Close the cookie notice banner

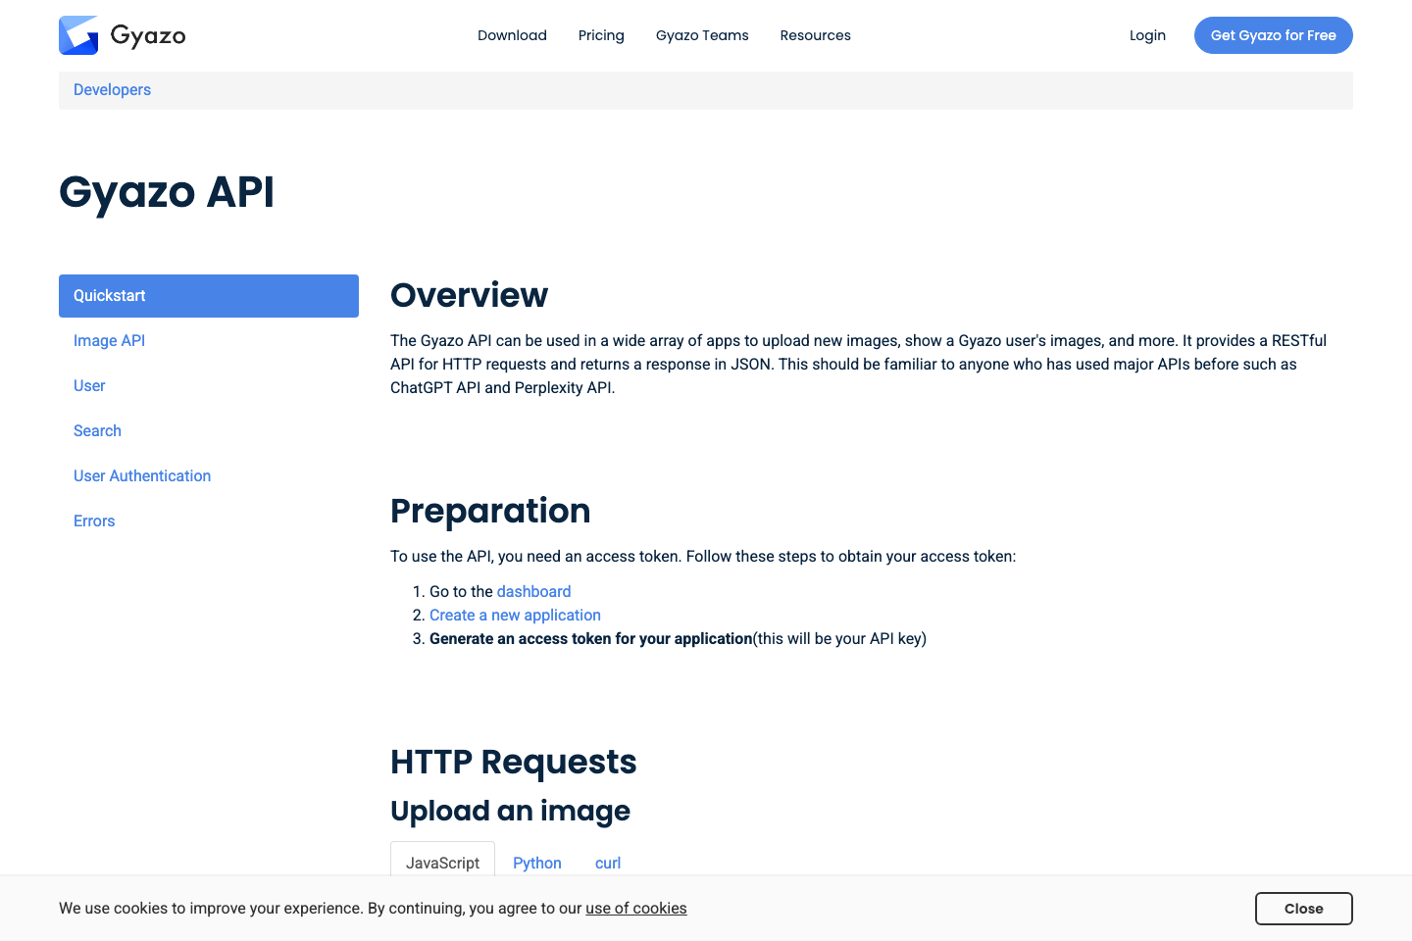[1304, 909]
